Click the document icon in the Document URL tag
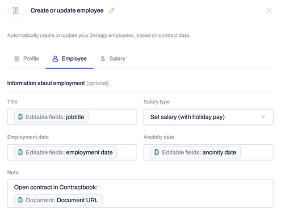 (x=20, y=200)
